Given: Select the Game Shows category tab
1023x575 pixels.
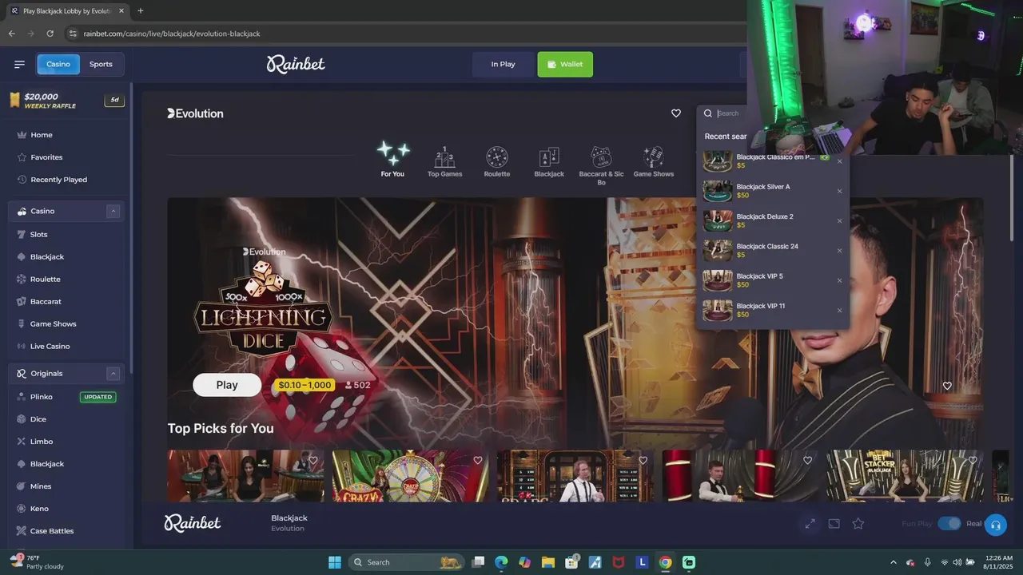Looking at the screenshot, I should point(654,162).
